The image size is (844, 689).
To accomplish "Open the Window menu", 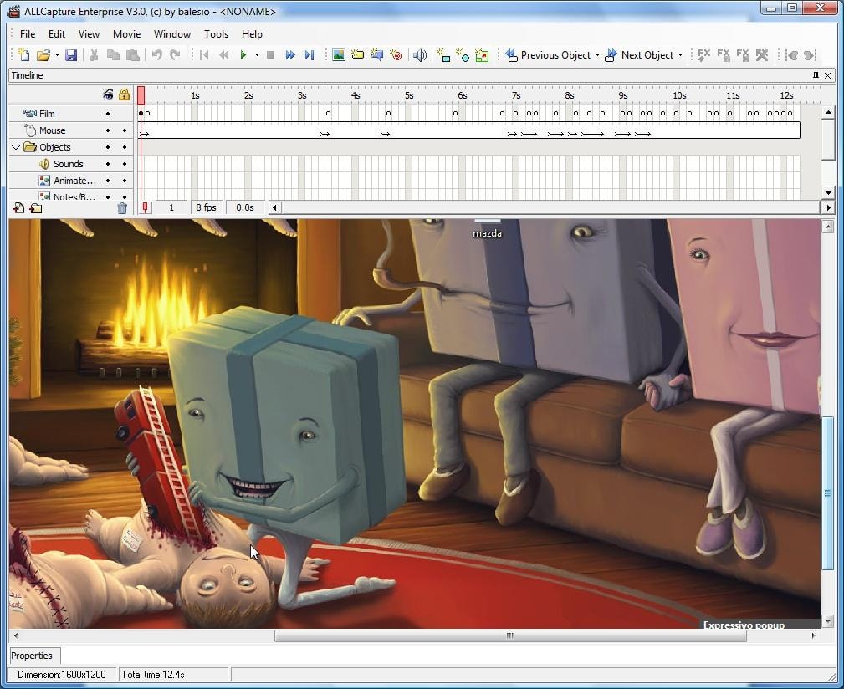I will pos(171,34).
